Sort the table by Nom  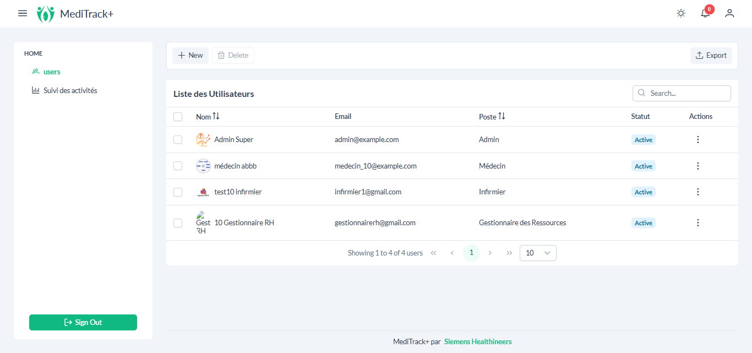coord(216,116)
